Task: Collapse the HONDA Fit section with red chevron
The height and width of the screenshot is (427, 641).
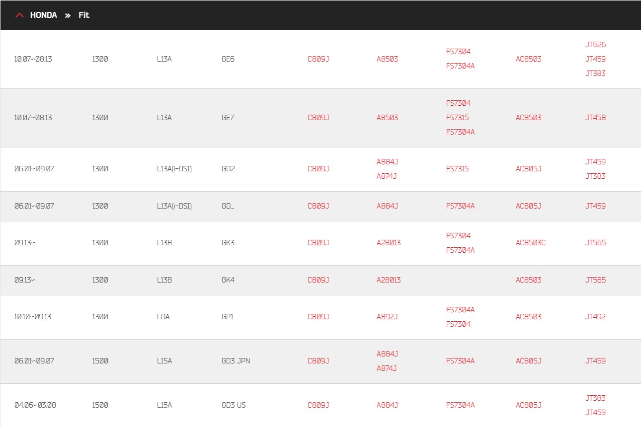Action: pyautogui.click(x=19, y=15)
